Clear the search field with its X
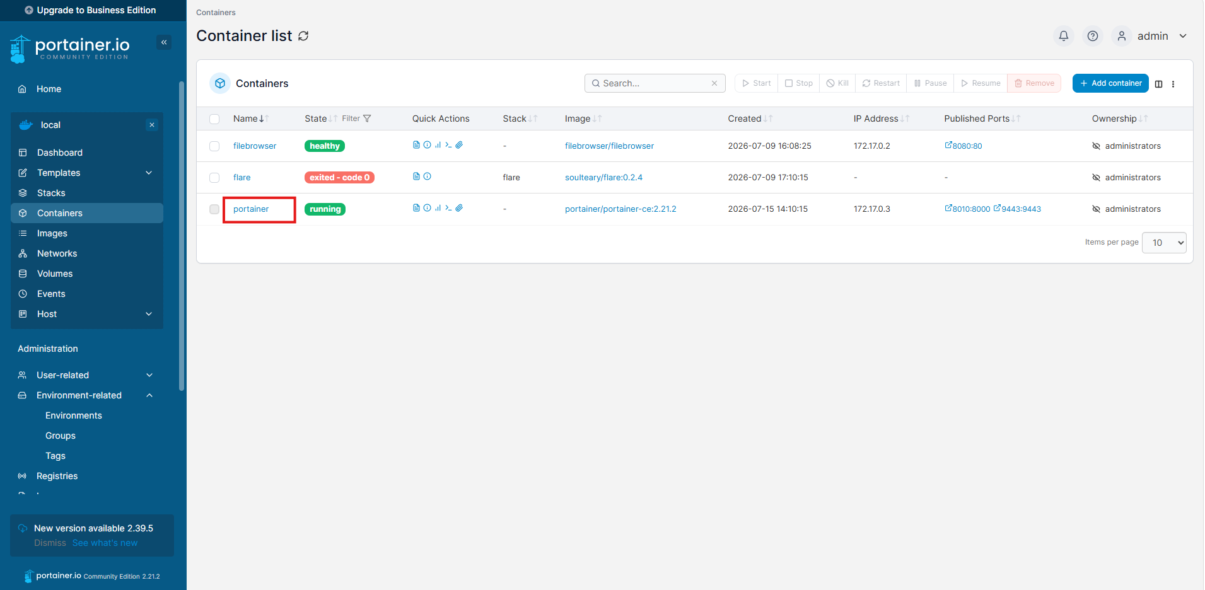 pos(714,83)
